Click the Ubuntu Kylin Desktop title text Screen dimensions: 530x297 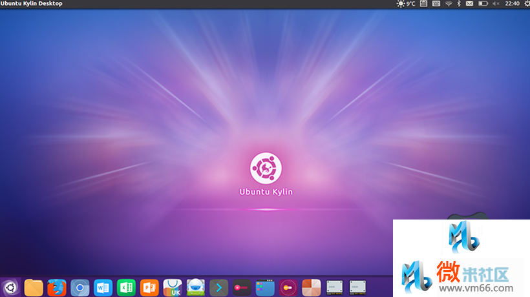click(32, 4)
